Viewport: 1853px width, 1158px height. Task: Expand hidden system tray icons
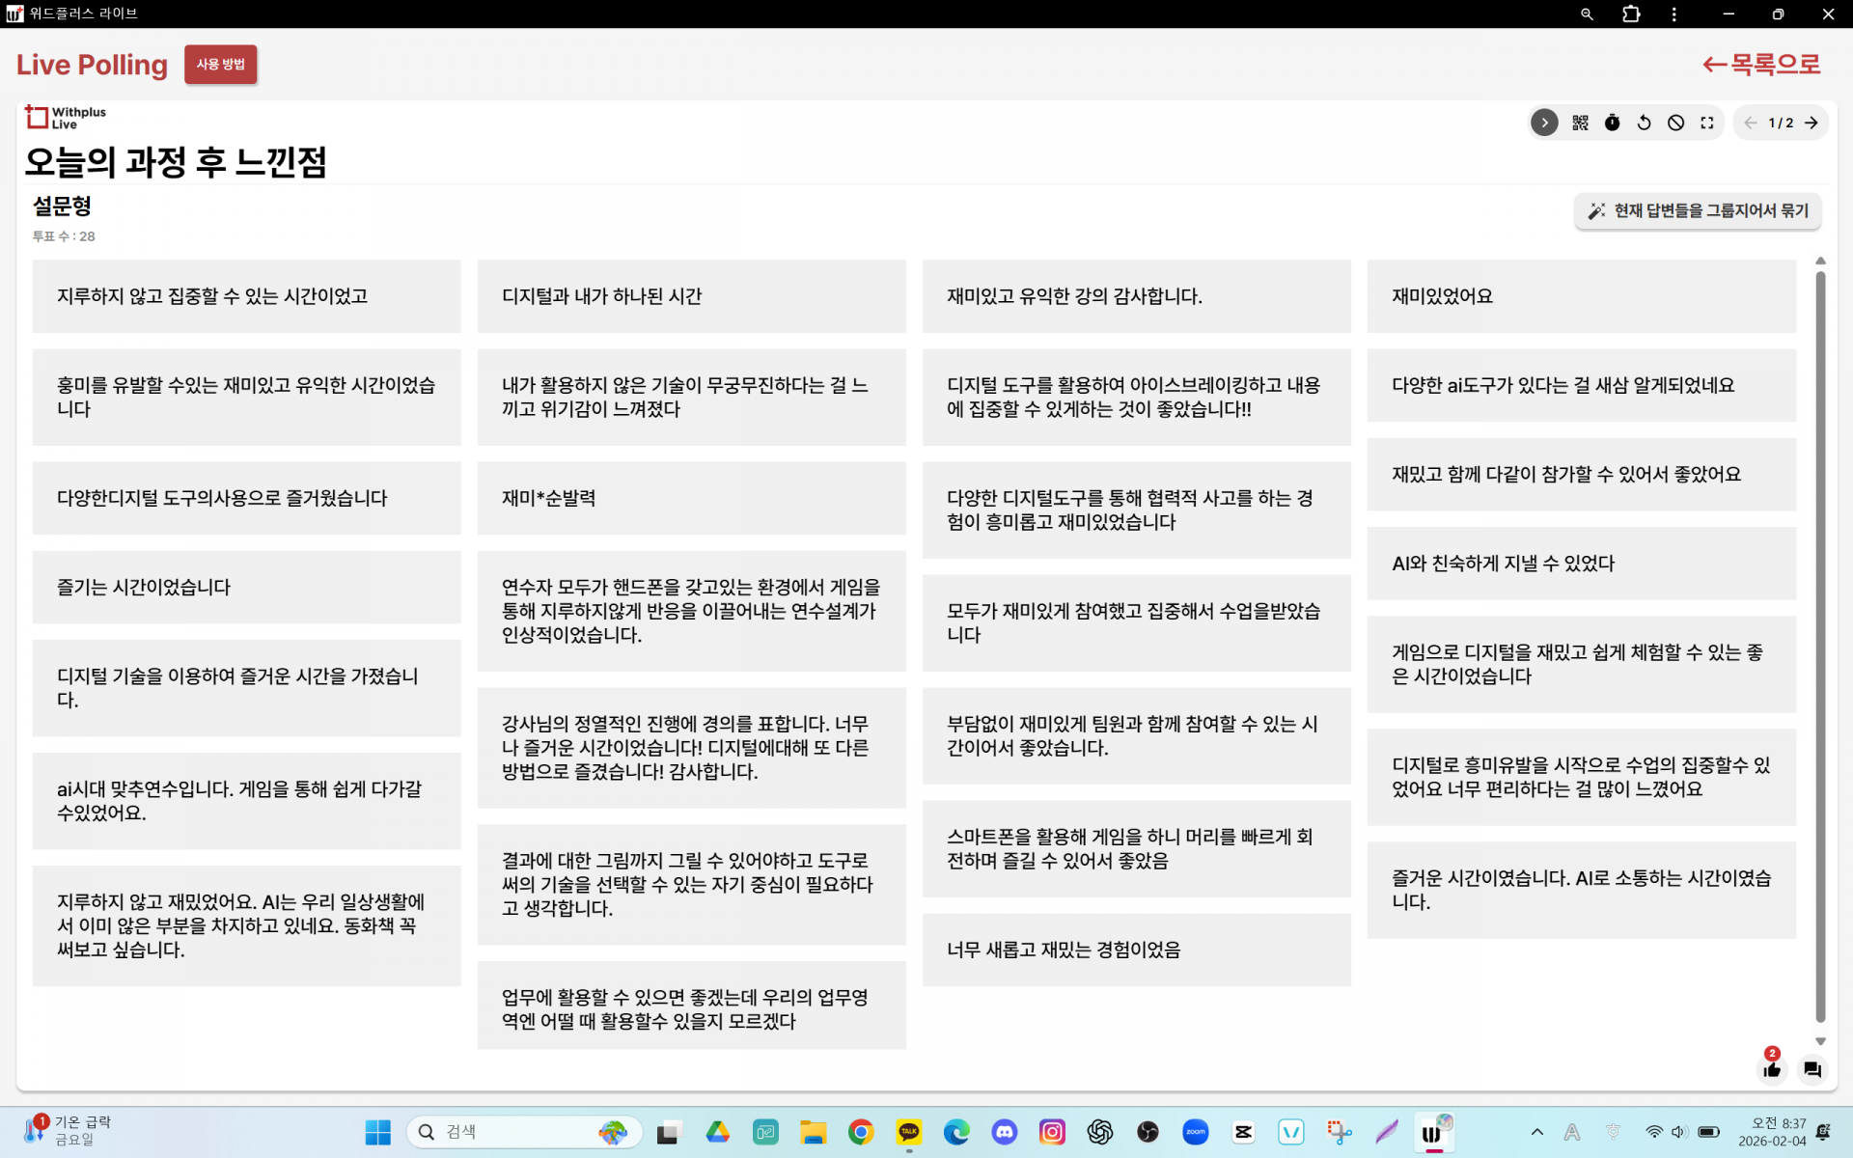(x=1536, y=1132)
